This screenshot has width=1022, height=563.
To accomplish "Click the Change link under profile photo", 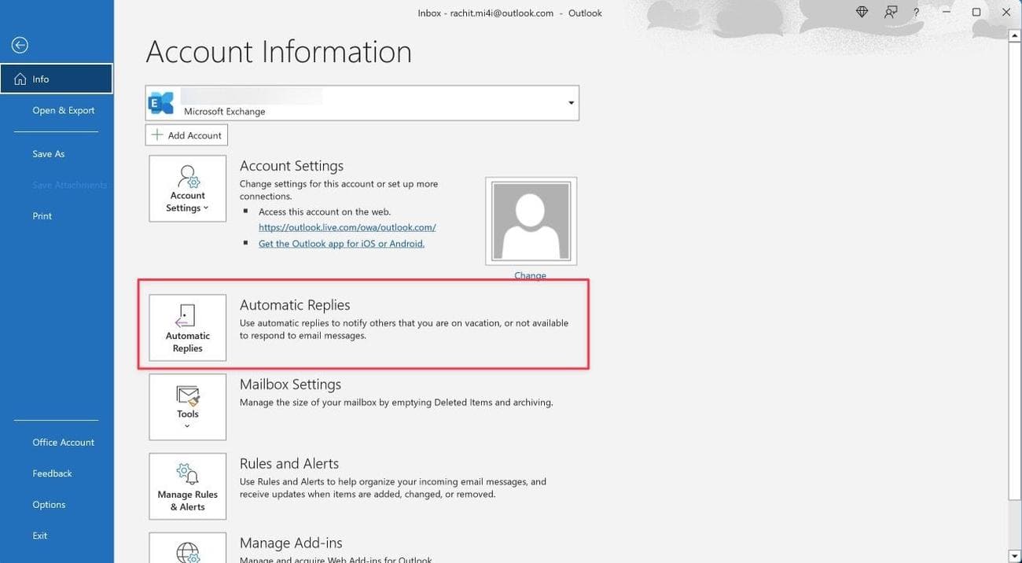I will click(530, 275).
